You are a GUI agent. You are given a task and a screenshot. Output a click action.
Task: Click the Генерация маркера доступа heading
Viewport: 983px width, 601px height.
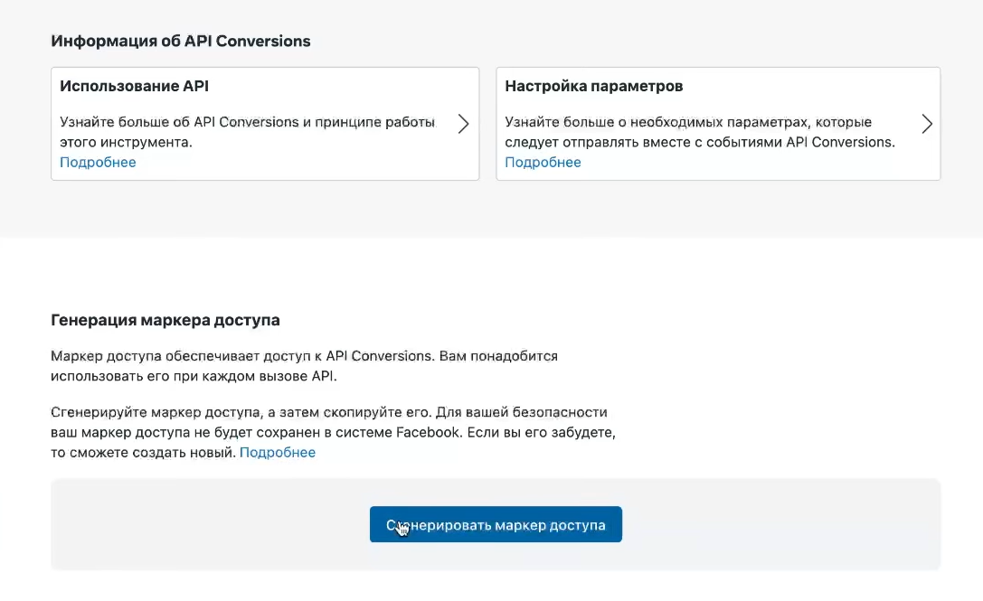[165, 320]
